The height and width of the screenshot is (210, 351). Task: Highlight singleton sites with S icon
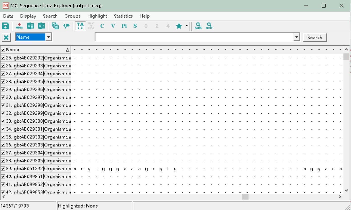point(135,26)
